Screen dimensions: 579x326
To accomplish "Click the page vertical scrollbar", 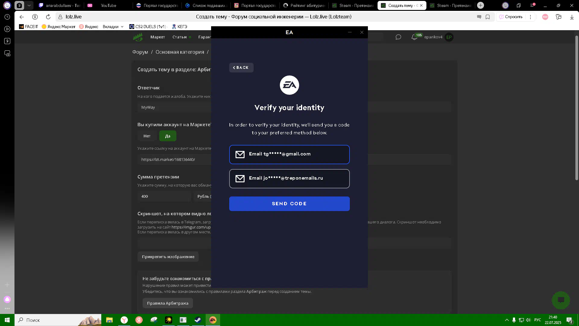I will (577, 108).
